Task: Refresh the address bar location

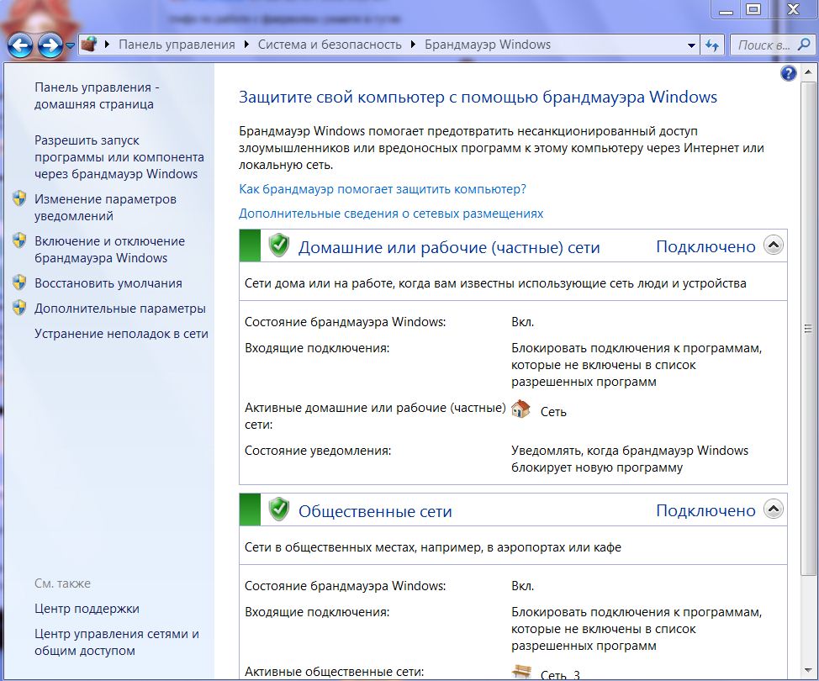Action: tap(712, 45)
